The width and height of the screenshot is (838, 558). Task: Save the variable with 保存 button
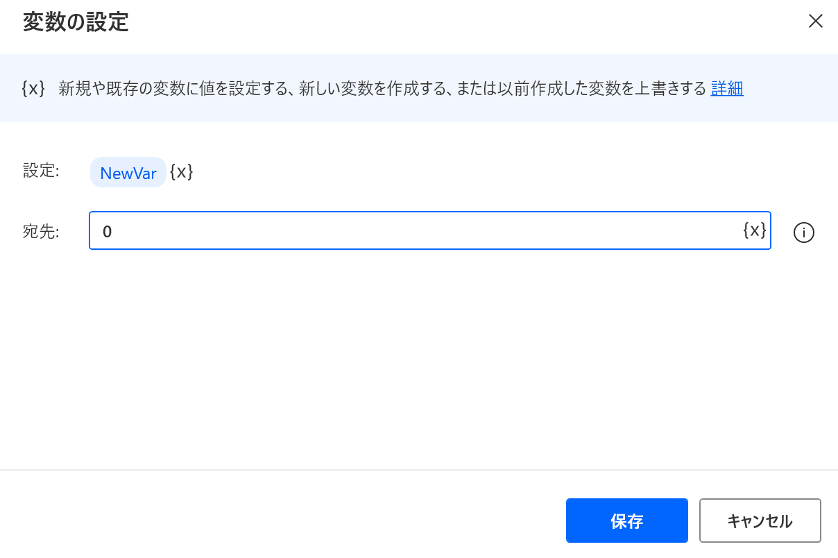627,521
